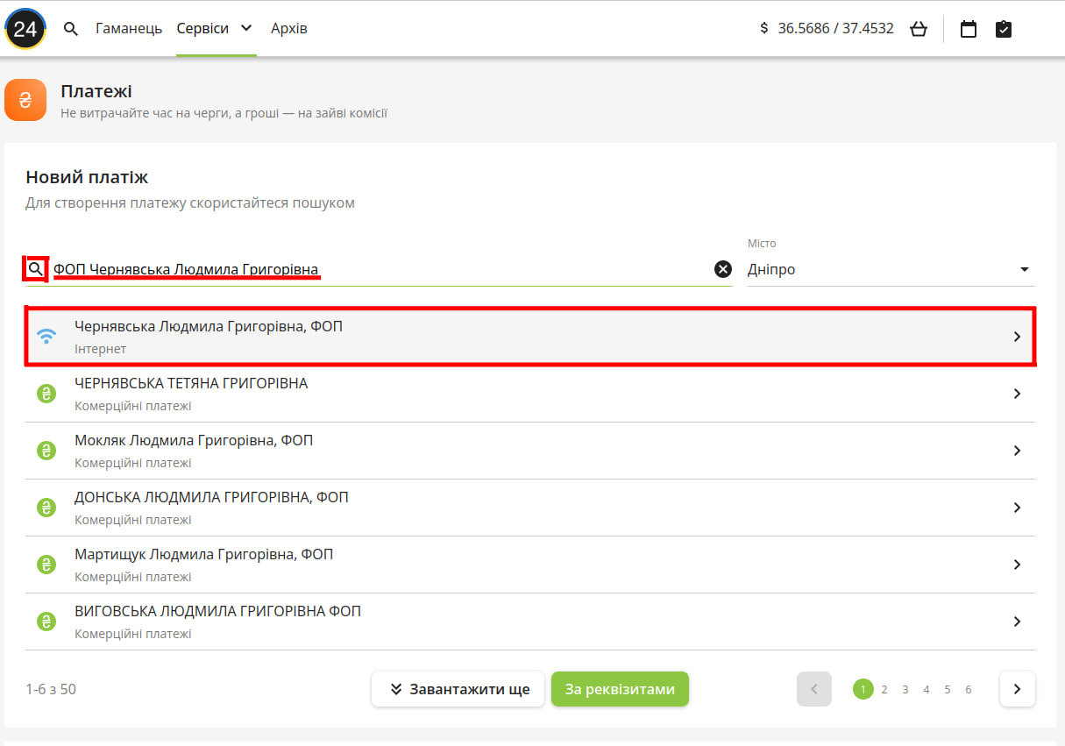1065x746 pixels.
Task: Click the orange Платежі hryvnia icon
Action: (25, 100)
